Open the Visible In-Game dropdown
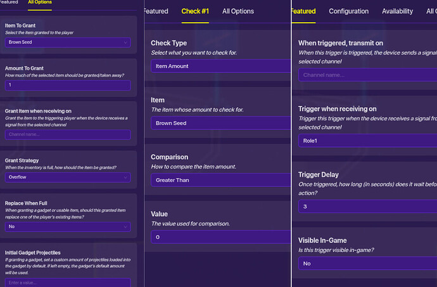The image size is (437, 287). pos(367,263)
